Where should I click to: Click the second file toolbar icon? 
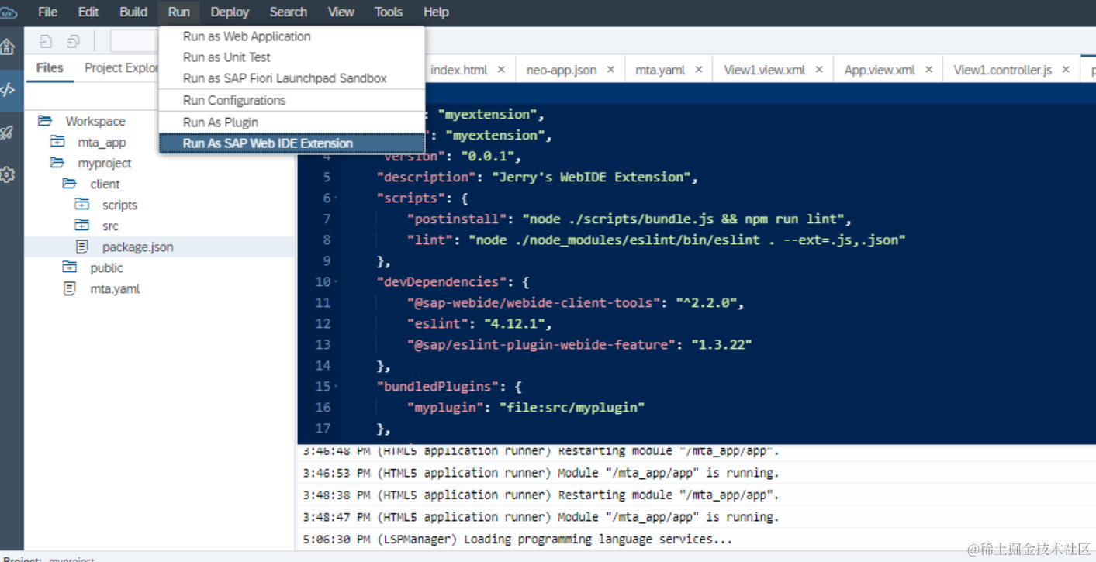pos(73,42)
